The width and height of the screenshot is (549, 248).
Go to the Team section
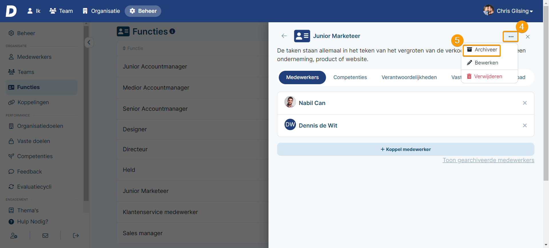click(61, 11)
